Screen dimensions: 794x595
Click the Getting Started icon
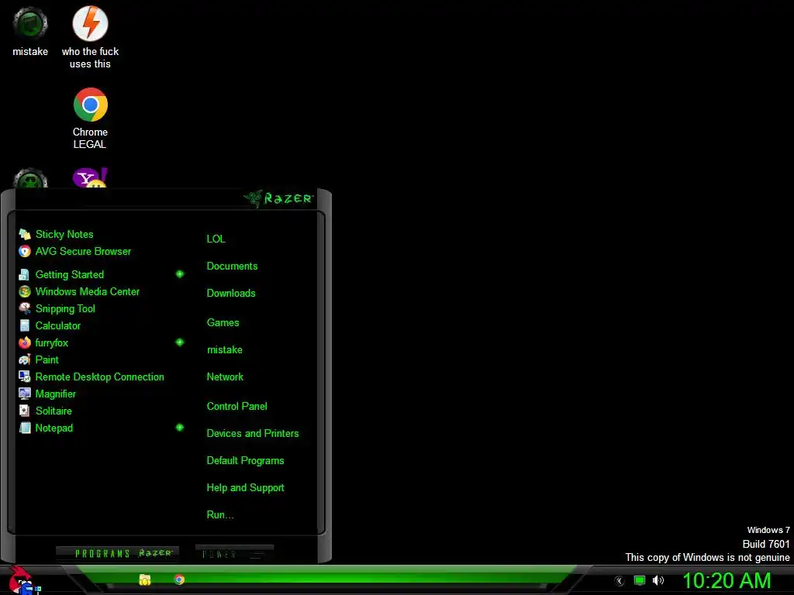[x=25, y=275]
